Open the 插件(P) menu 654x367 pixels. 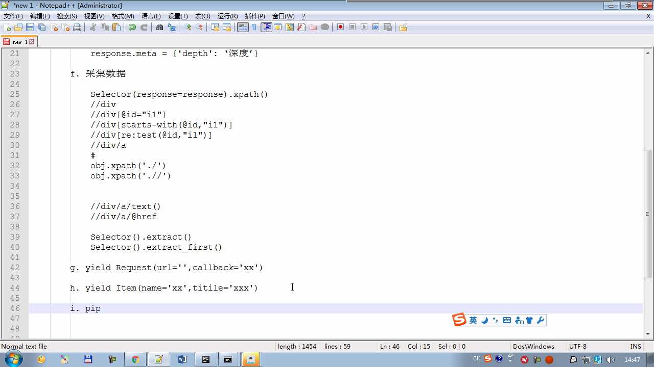click(x=255, y=16)
